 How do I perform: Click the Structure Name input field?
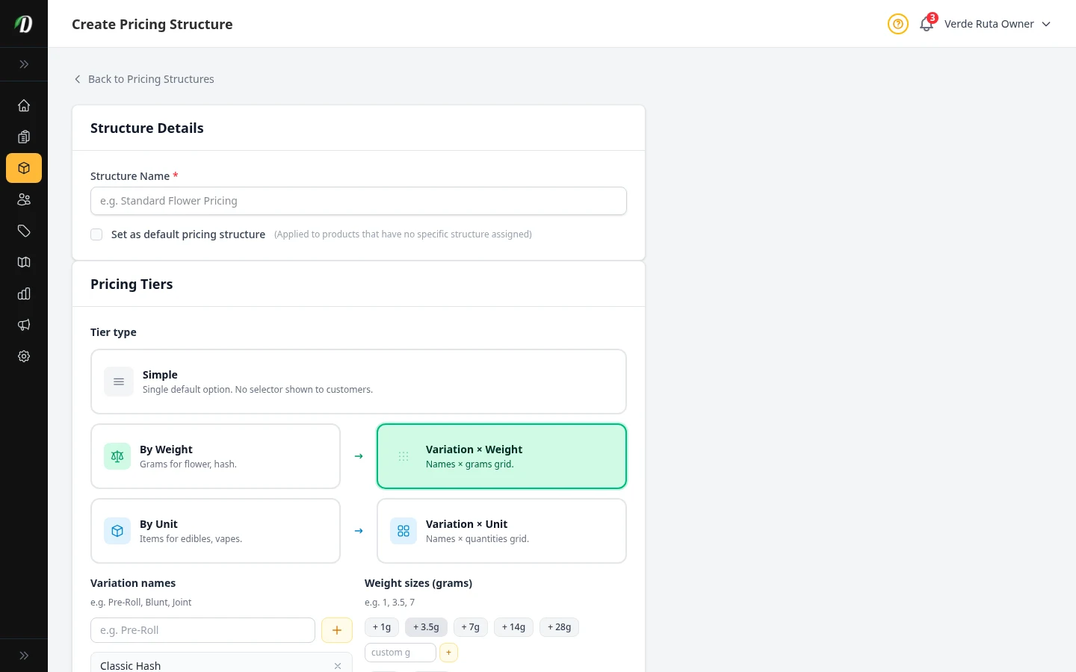point(359,201)
